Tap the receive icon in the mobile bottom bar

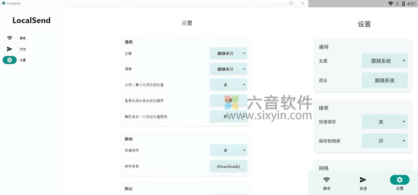326,179
